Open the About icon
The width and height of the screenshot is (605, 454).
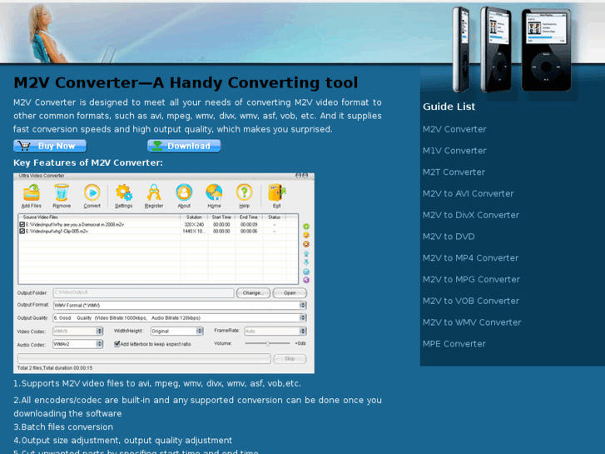[184, 192]
